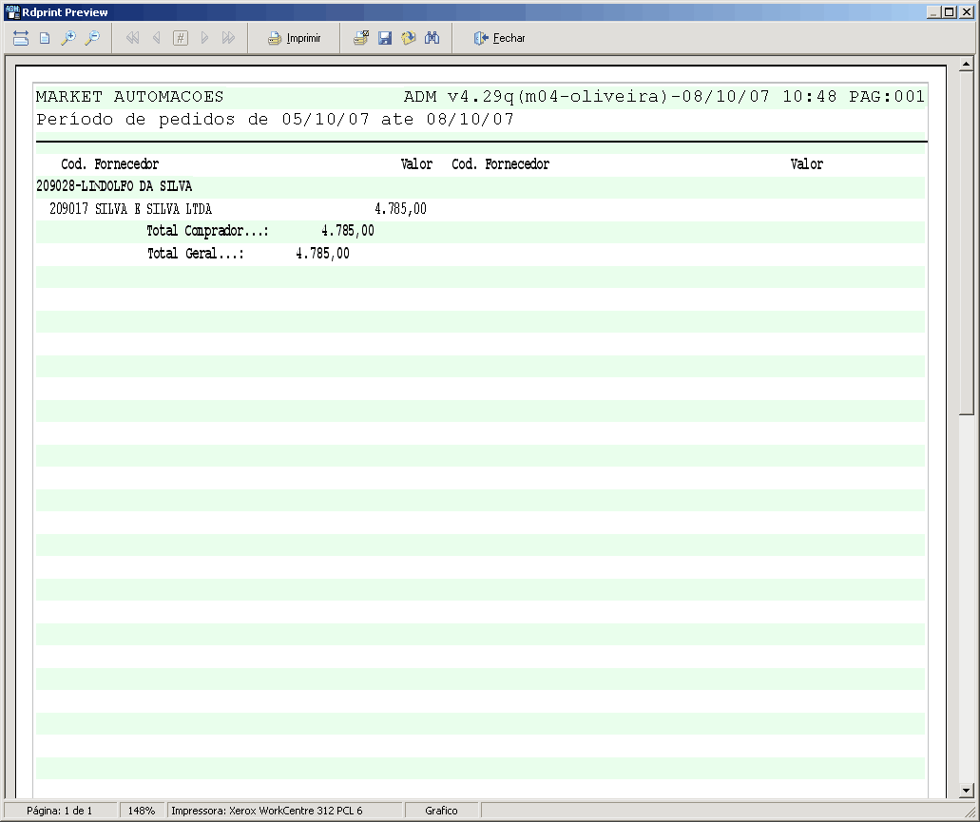Click the first 'Cod. Fornecedor' column header
Viewport: 980px width, 822px height.
coord(110,164)
